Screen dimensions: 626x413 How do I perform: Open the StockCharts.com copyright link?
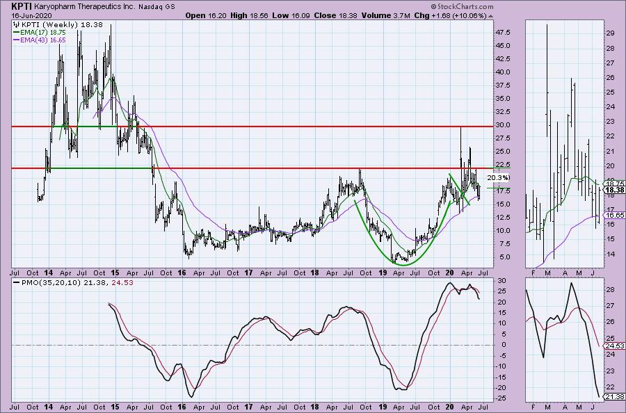[462, 6]
